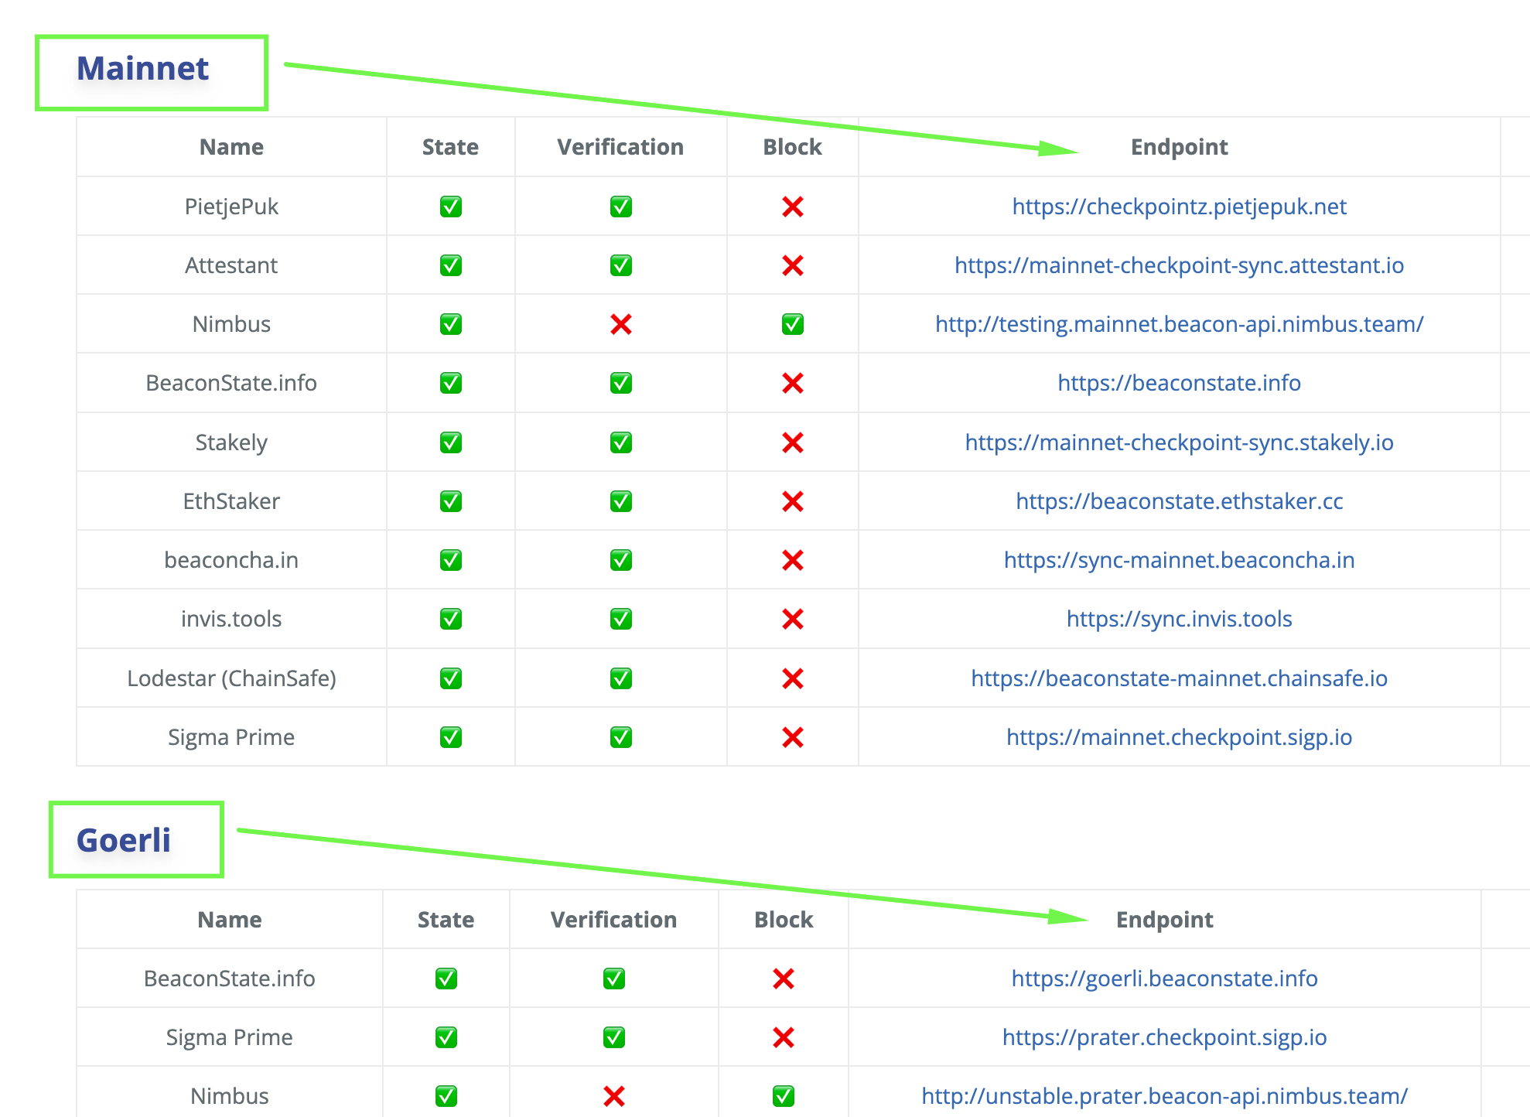Click the Mainnet Sigma Prime State check
This screenshot has height=1117, width=1530.
point(451,737)
